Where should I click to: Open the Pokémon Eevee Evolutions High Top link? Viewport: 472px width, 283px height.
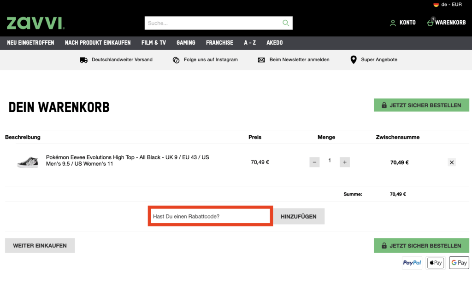click(127, 161)
